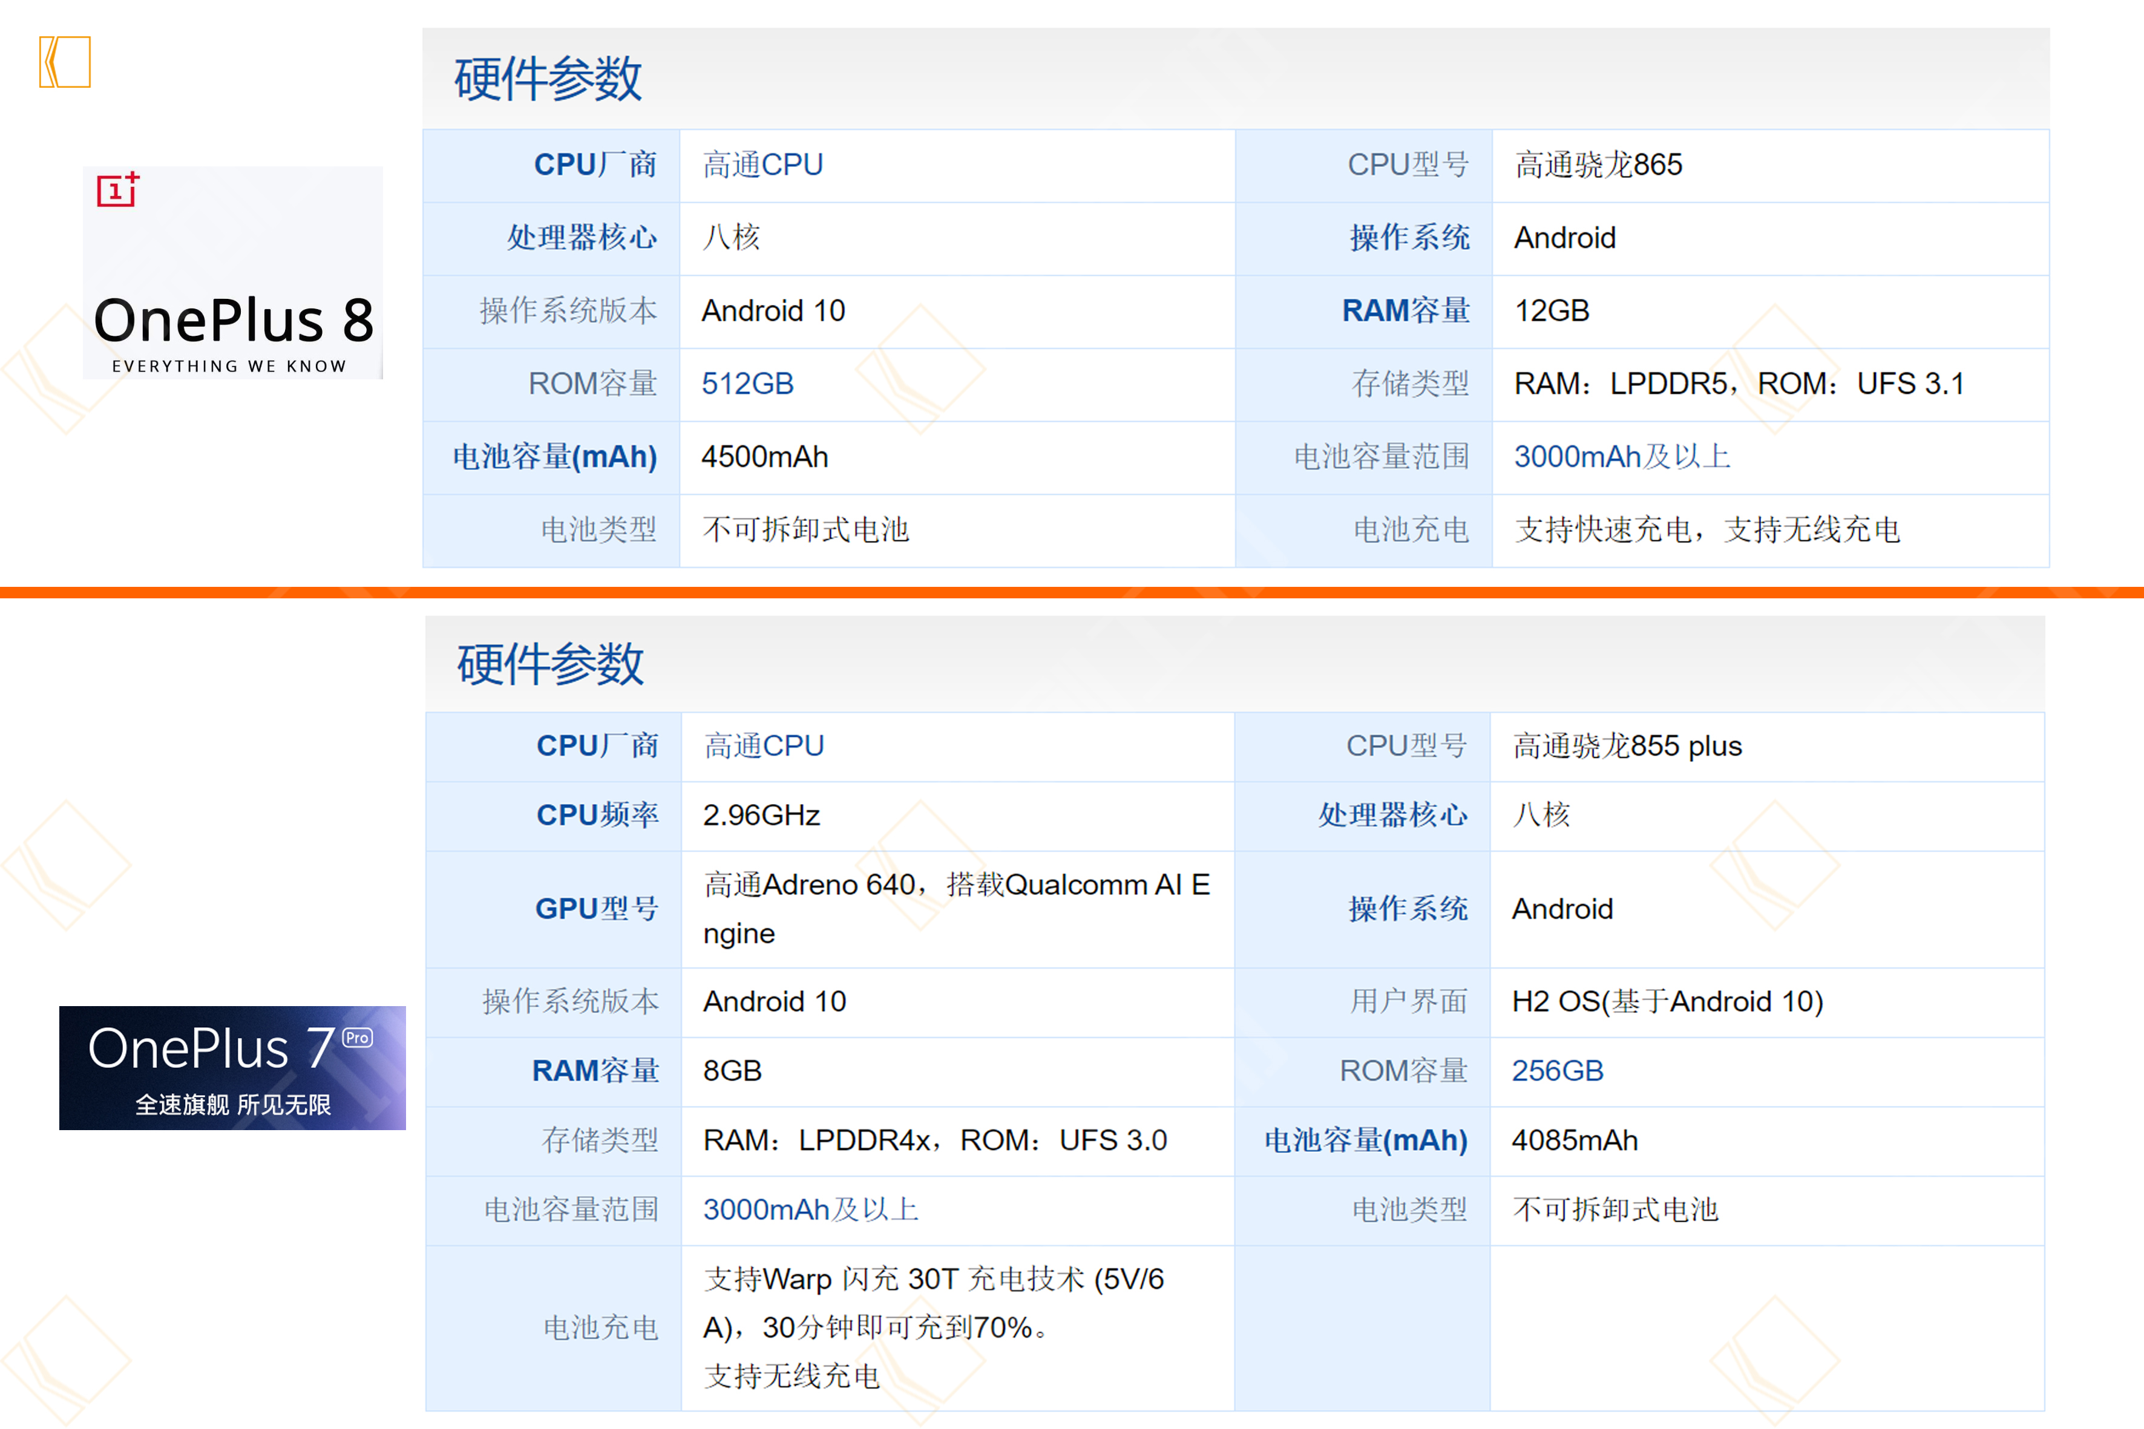Click the 硬件参数 heading above 高通骁龙855 plus table
This screenshot has height=1429, width=2144.
[551, 664]
